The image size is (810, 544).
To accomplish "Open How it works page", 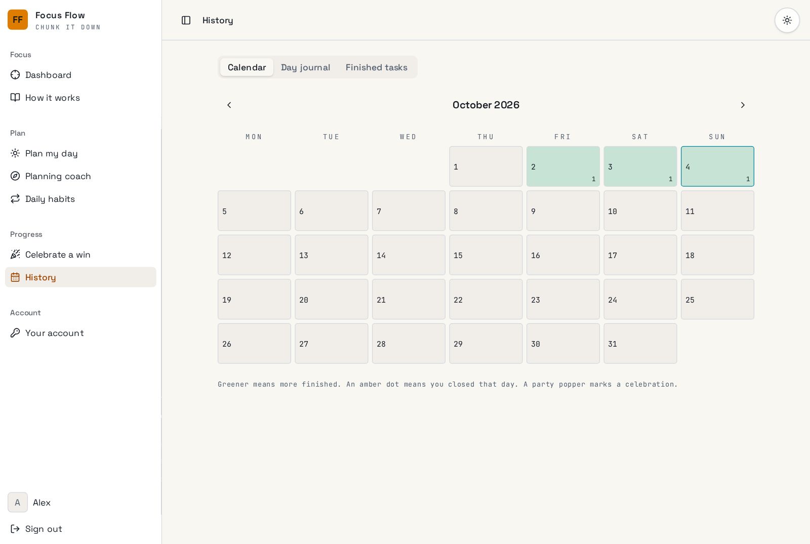I will point(80,98).
